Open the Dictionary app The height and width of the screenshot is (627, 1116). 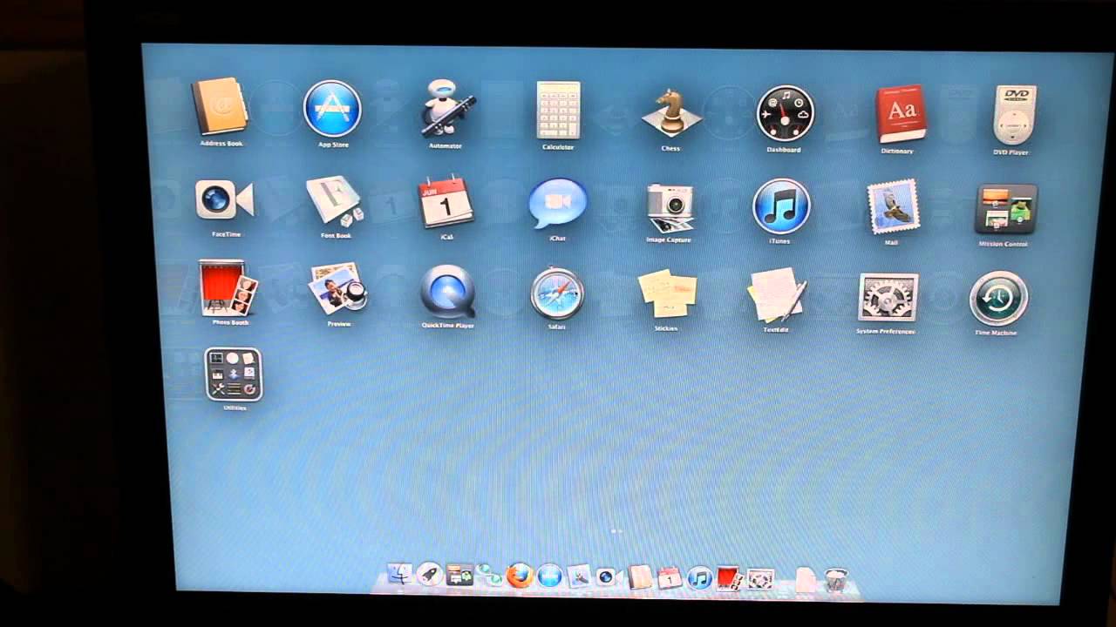tap(901, 114)
